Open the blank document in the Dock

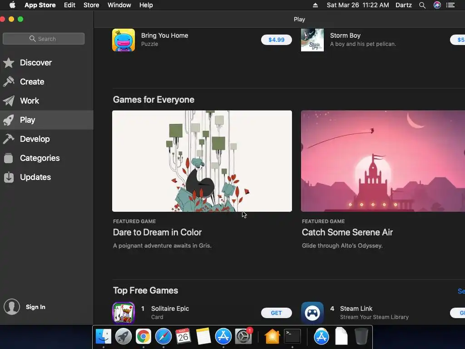click(x=341, y=336)
